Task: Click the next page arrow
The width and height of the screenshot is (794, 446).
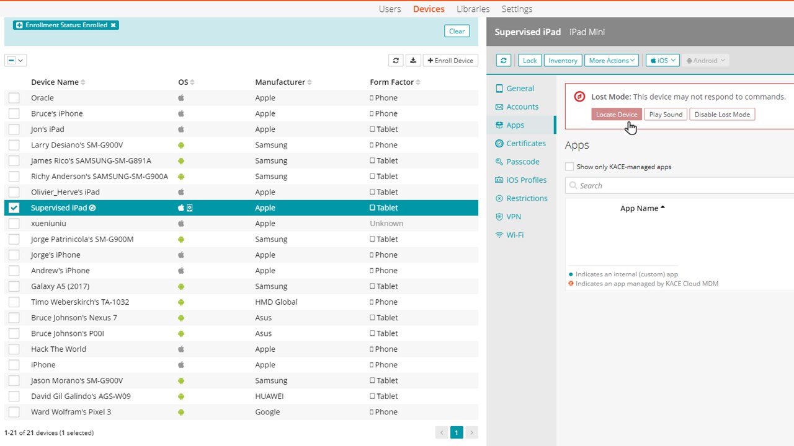Action: [471, 433]
